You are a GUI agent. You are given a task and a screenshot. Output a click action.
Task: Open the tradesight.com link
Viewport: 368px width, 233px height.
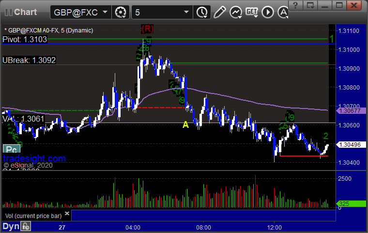[x=34, y=158]
